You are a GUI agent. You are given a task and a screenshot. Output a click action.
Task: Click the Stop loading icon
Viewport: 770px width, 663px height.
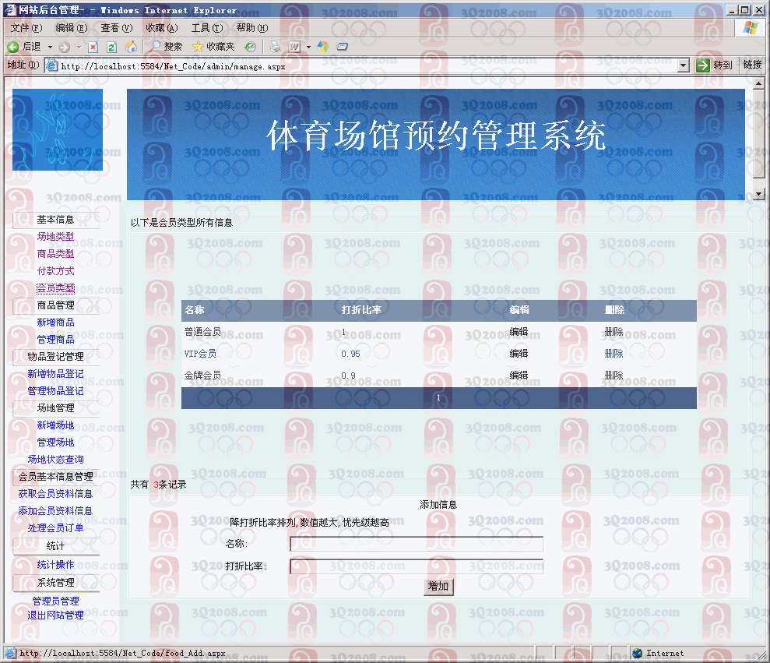[x=93, y=47]
